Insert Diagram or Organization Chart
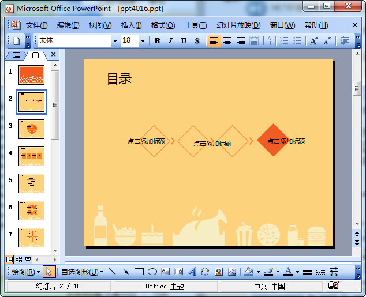 point(205,272)
